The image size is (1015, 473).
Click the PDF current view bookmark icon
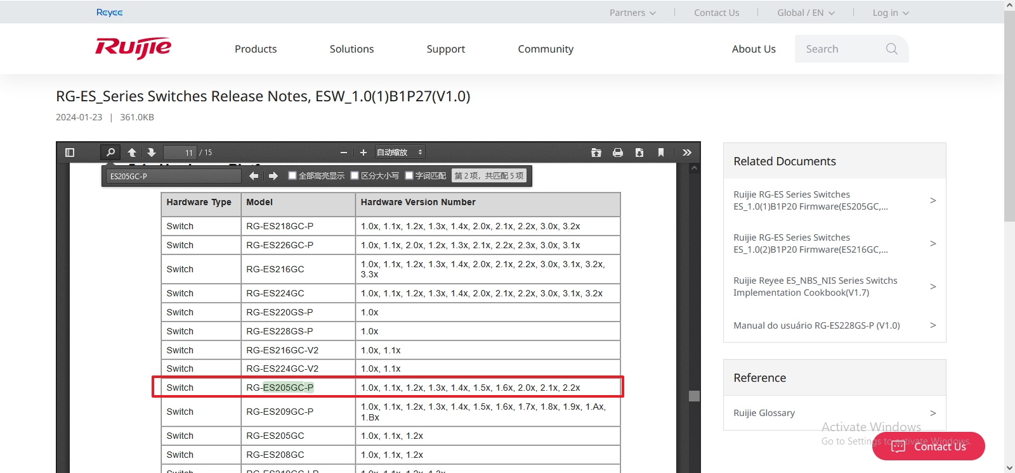pos(661,153)
